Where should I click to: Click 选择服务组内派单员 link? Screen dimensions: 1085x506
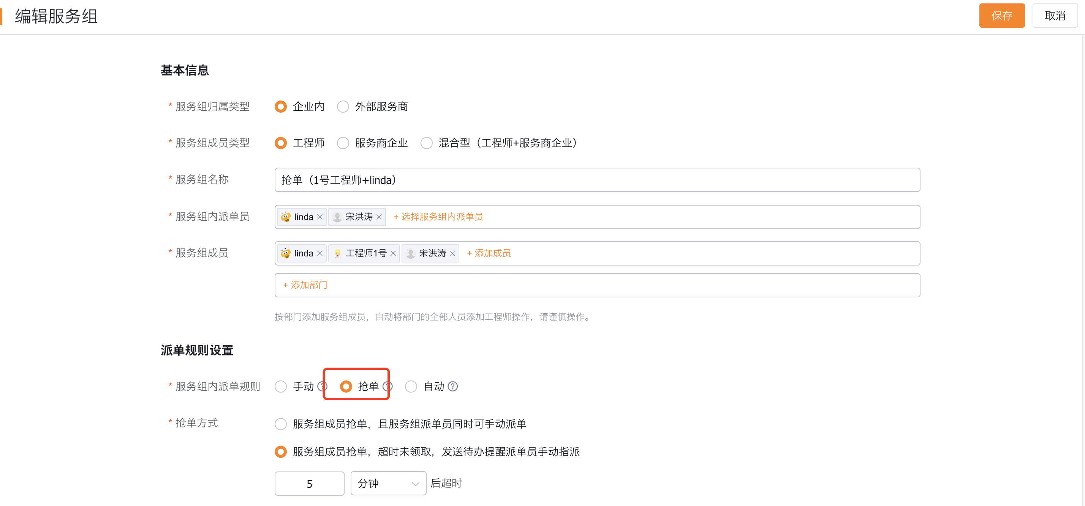click(x=438, y=217)
